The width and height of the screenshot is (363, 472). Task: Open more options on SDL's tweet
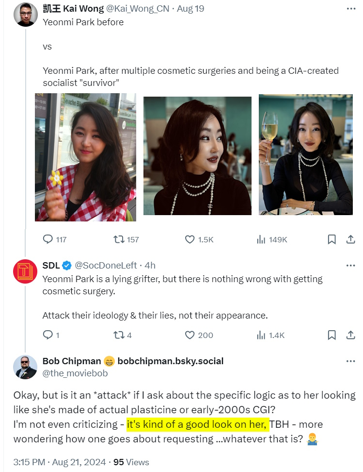tap(350, 265)
